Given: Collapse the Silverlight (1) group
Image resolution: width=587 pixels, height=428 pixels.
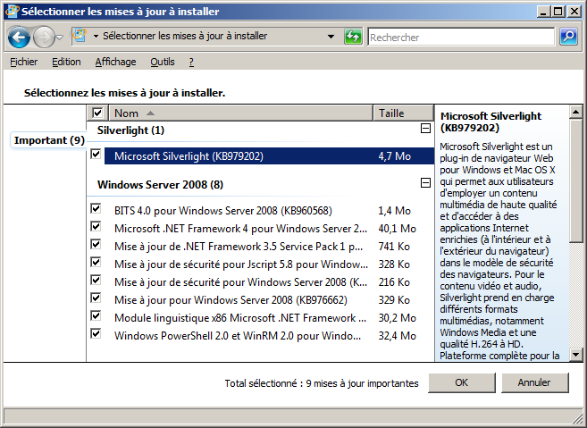Looking at the screenshot, I should (x=424, y=130).
